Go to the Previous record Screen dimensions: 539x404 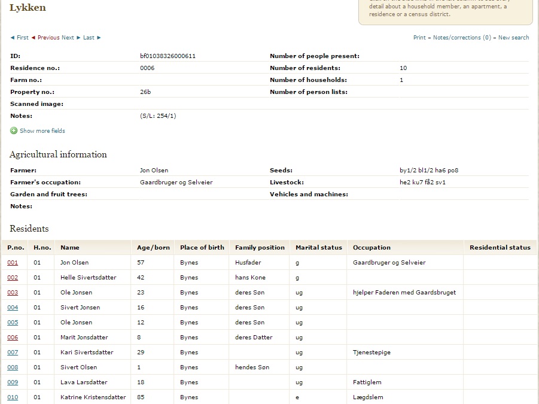(48, 38)
